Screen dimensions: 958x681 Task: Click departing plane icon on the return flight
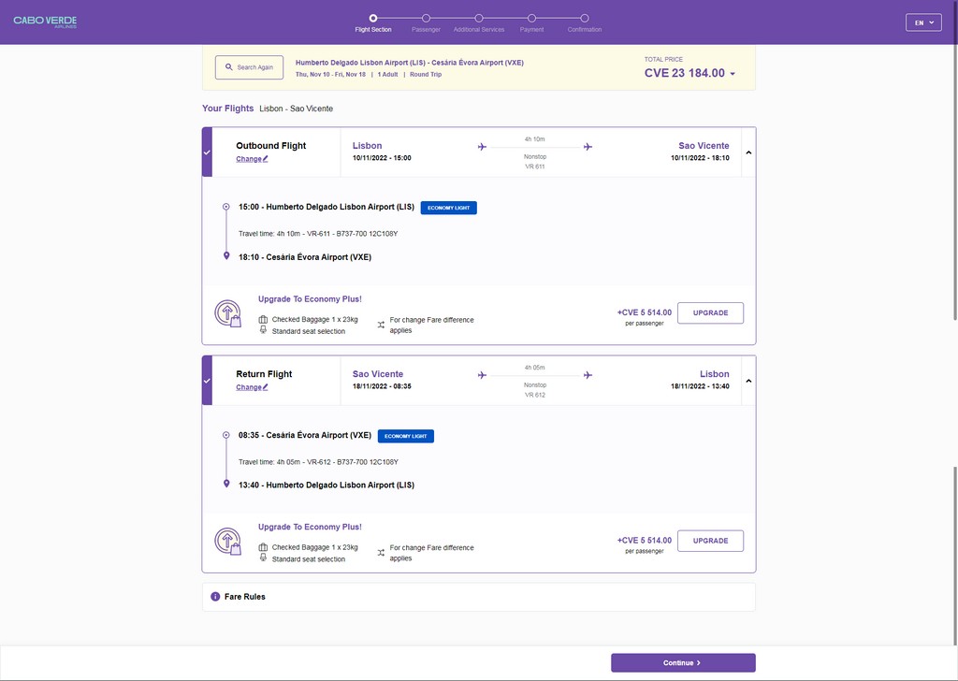[x=482, y=375]
